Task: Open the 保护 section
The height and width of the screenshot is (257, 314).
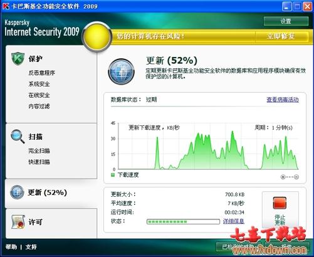Action: 36,59
